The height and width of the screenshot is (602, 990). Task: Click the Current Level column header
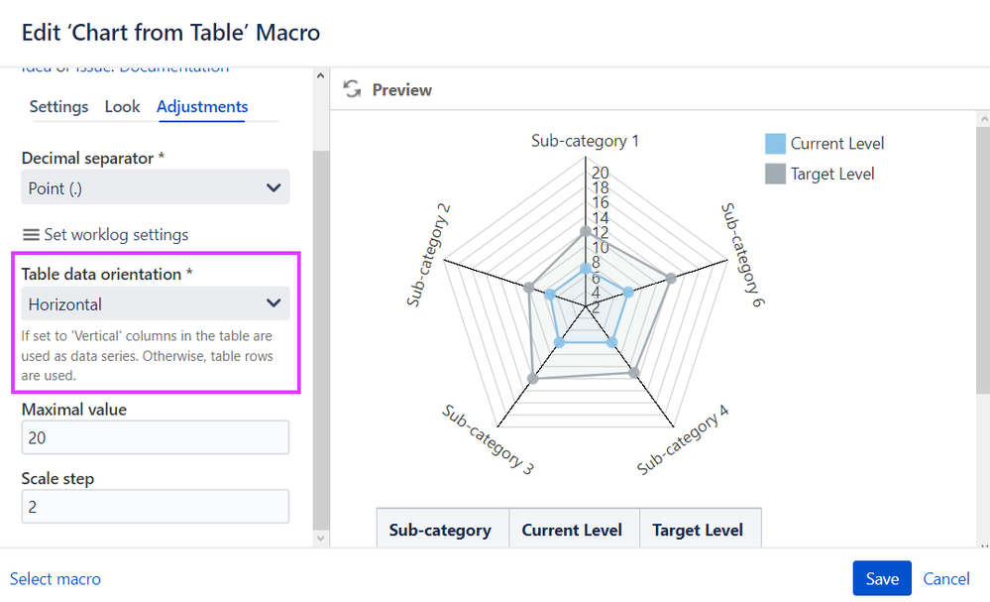(572, 530)
